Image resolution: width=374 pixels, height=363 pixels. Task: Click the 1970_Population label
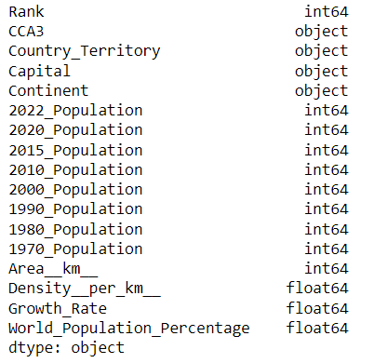[x=75, y=249]
